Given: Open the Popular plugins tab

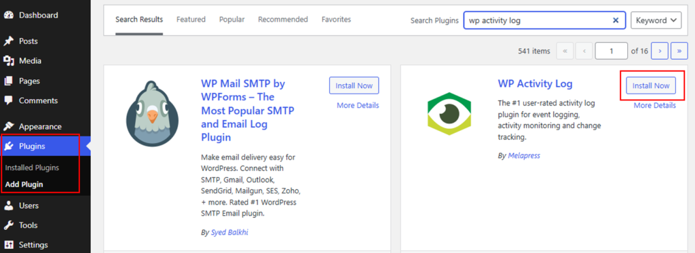Looking at the screenshot, I should pyautogui.click(x=232, y=20).
